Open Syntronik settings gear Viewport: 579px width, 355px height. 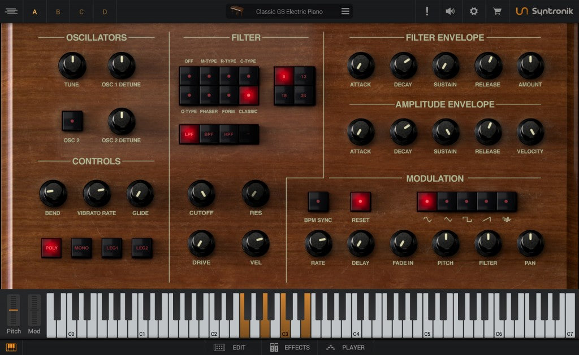pos(473,11)
